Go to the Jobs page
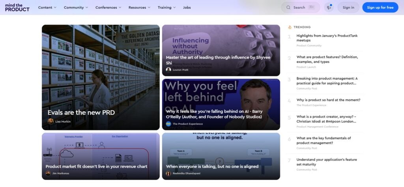 coord(187,7)
